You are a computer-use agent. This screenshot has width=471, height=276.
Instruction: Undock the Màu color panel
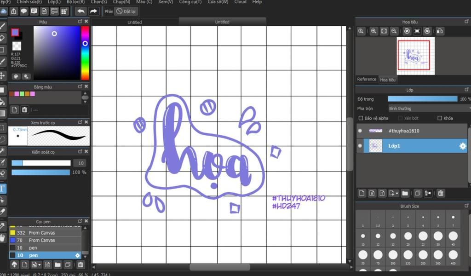[x=80, y=21]
